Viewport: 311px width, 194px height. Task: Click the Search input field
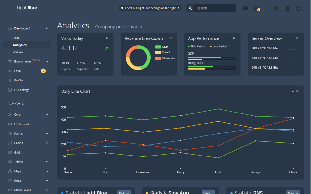(x=215, y=8)
